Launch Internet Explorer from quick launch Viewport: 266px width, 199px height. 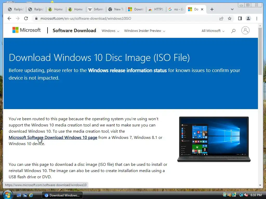[x=31, y=195]
